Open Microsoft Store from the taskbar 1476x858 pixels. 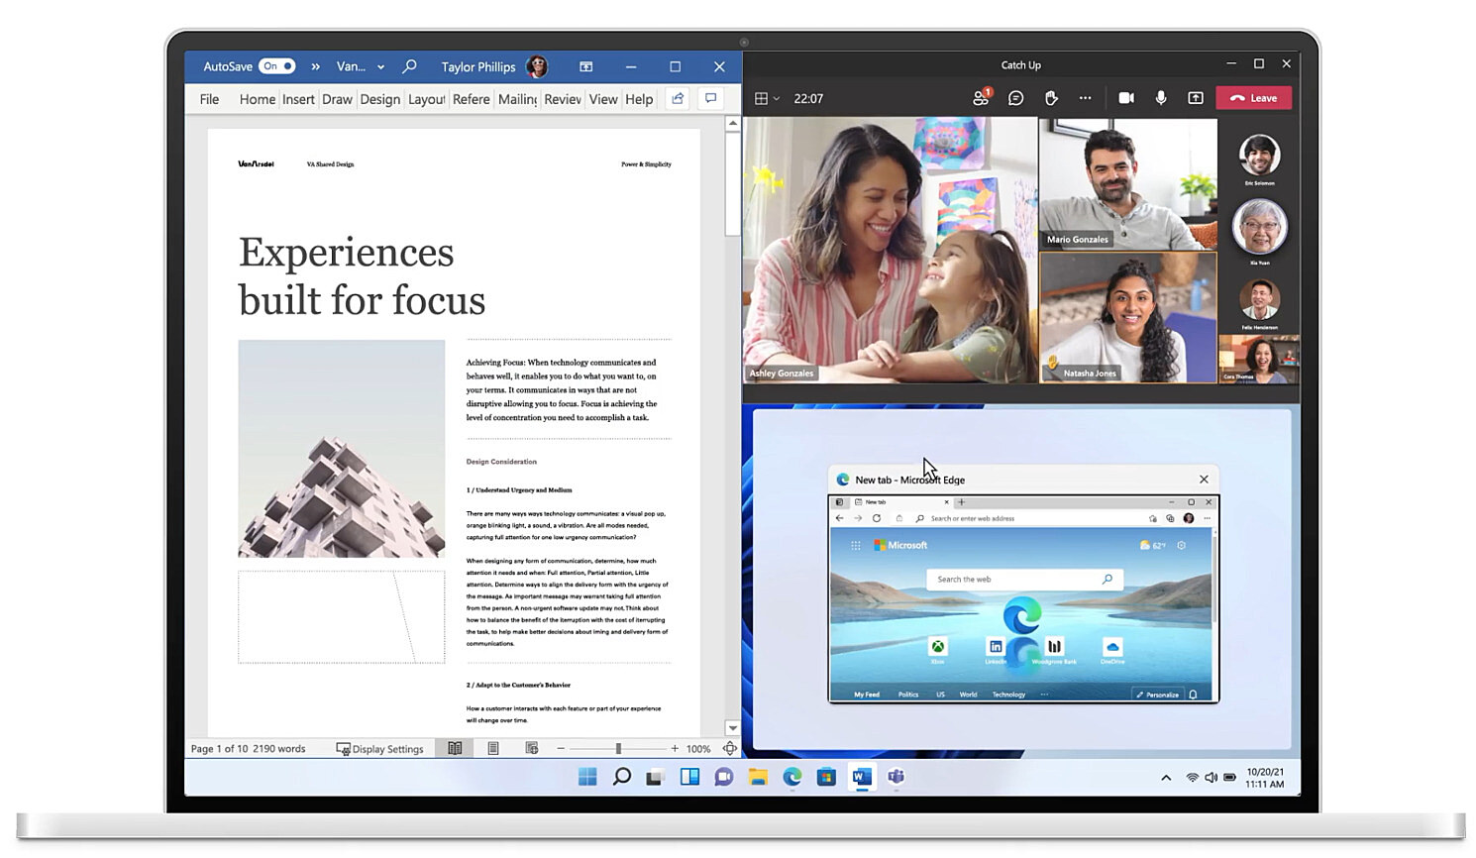(x=826, y=777)
